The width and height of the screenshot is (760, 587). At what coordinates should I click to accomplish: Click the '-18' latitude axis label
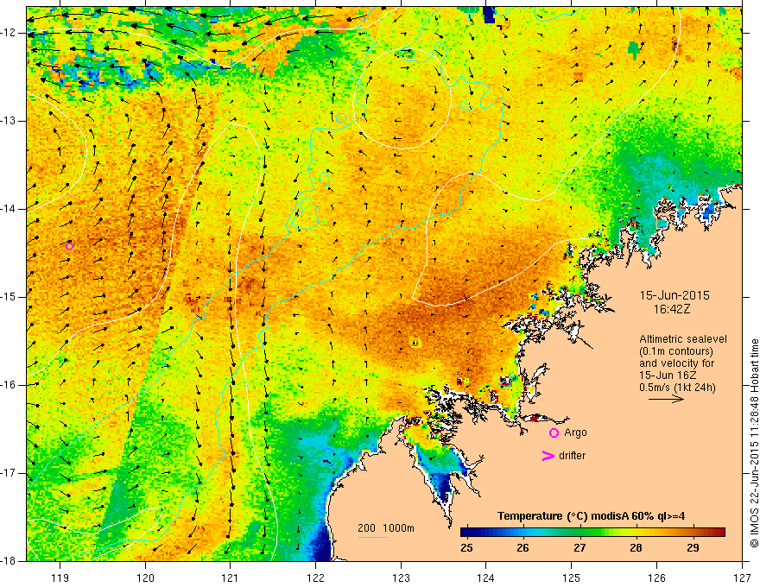[x=9, y=561]
